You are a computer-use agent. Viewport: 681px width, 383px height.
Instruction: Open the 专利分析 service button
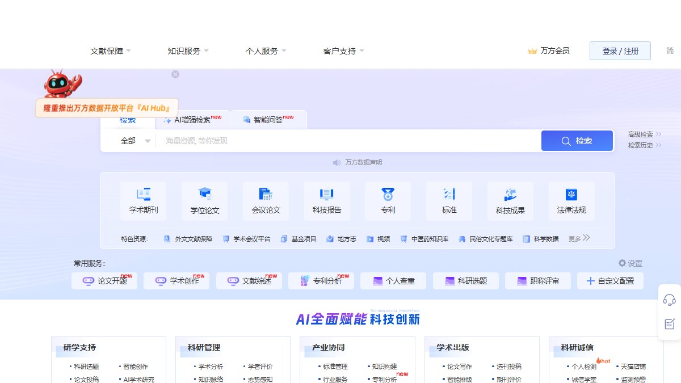[x=321, y=281]
